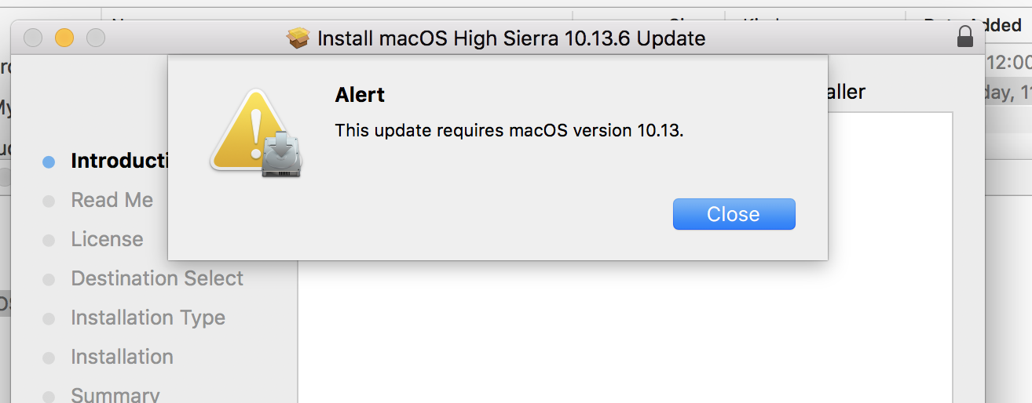This screenshot has width=1032, height=403.
Task: Click the package icon in the title bar
Action: click(x=298, y=38)
